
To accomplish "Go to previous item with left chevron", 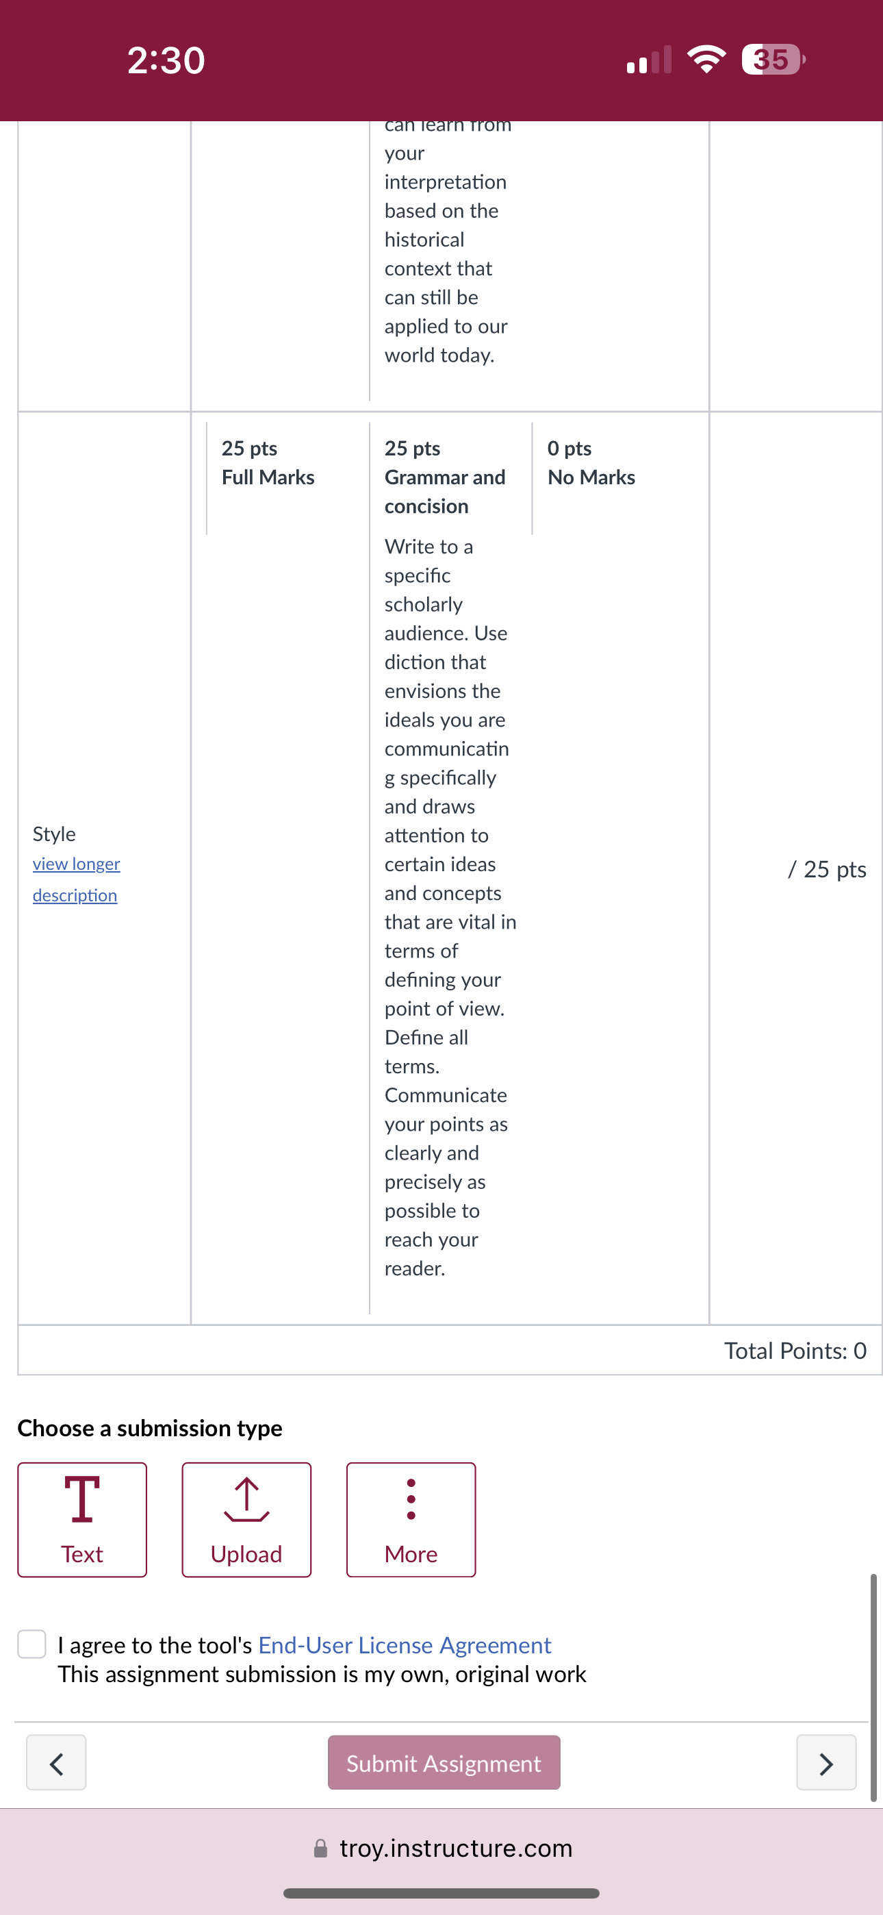I will click(x=55, y=1762).
